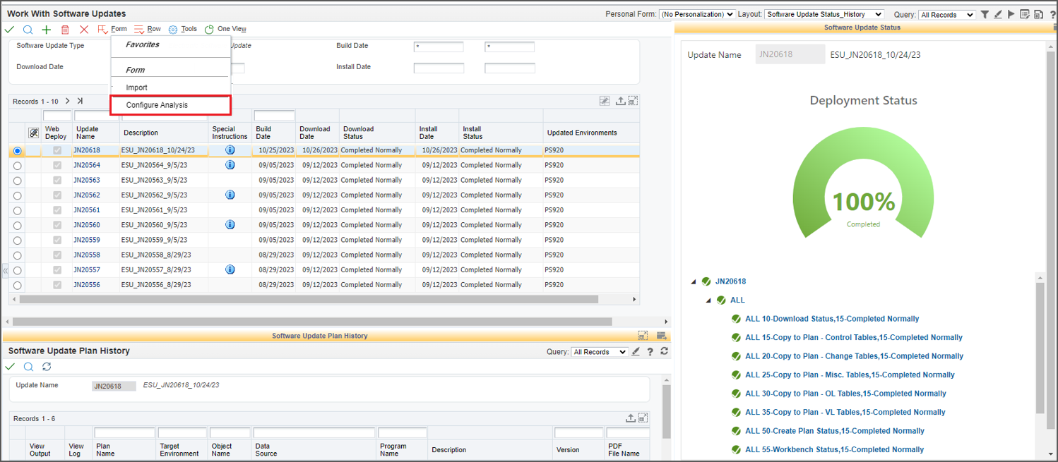Toggle Web Deploy checkbox for JN20556
The width and height of the screenshot is (1058, 462).
click(x=57, y=285)
